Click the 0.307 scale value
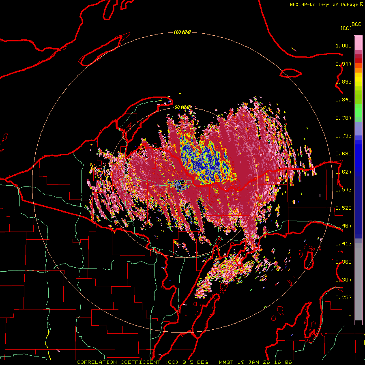 coord(344,280)
